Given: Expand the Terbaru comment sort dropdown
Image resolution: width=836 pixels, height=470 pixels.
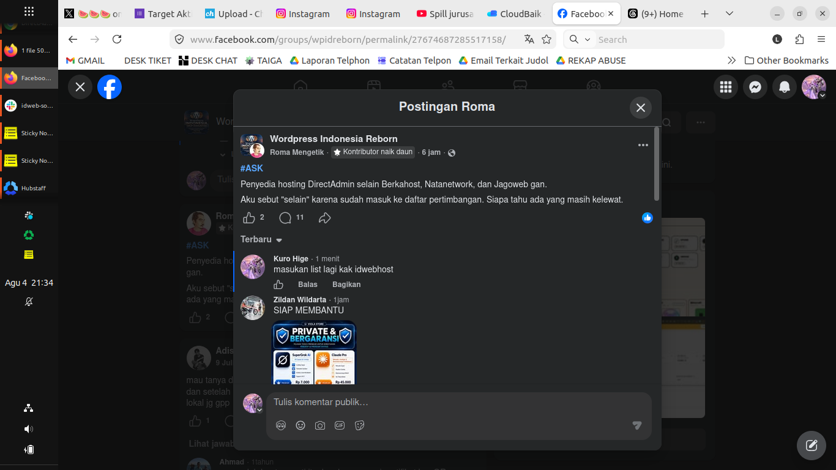Looking at the screenshot, I should [261, 239].
